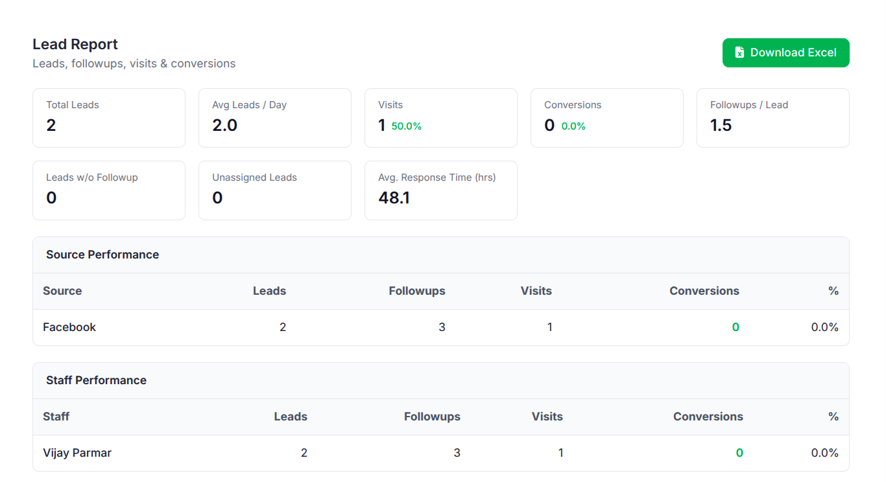The height and width of the screenshot is (482, 886).
Task: Click the Avg. Response Time value 48.1
Action: click(394, 198)
